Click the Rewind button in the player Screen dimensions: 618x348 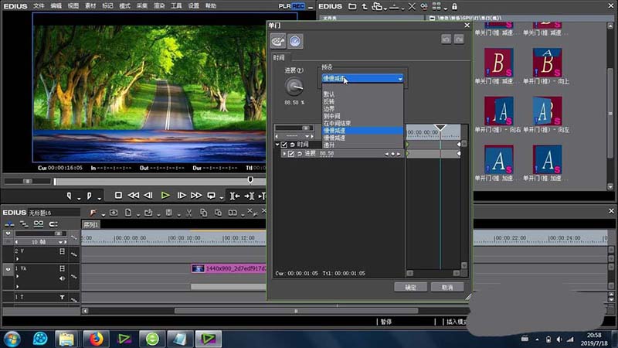[133, 196]
